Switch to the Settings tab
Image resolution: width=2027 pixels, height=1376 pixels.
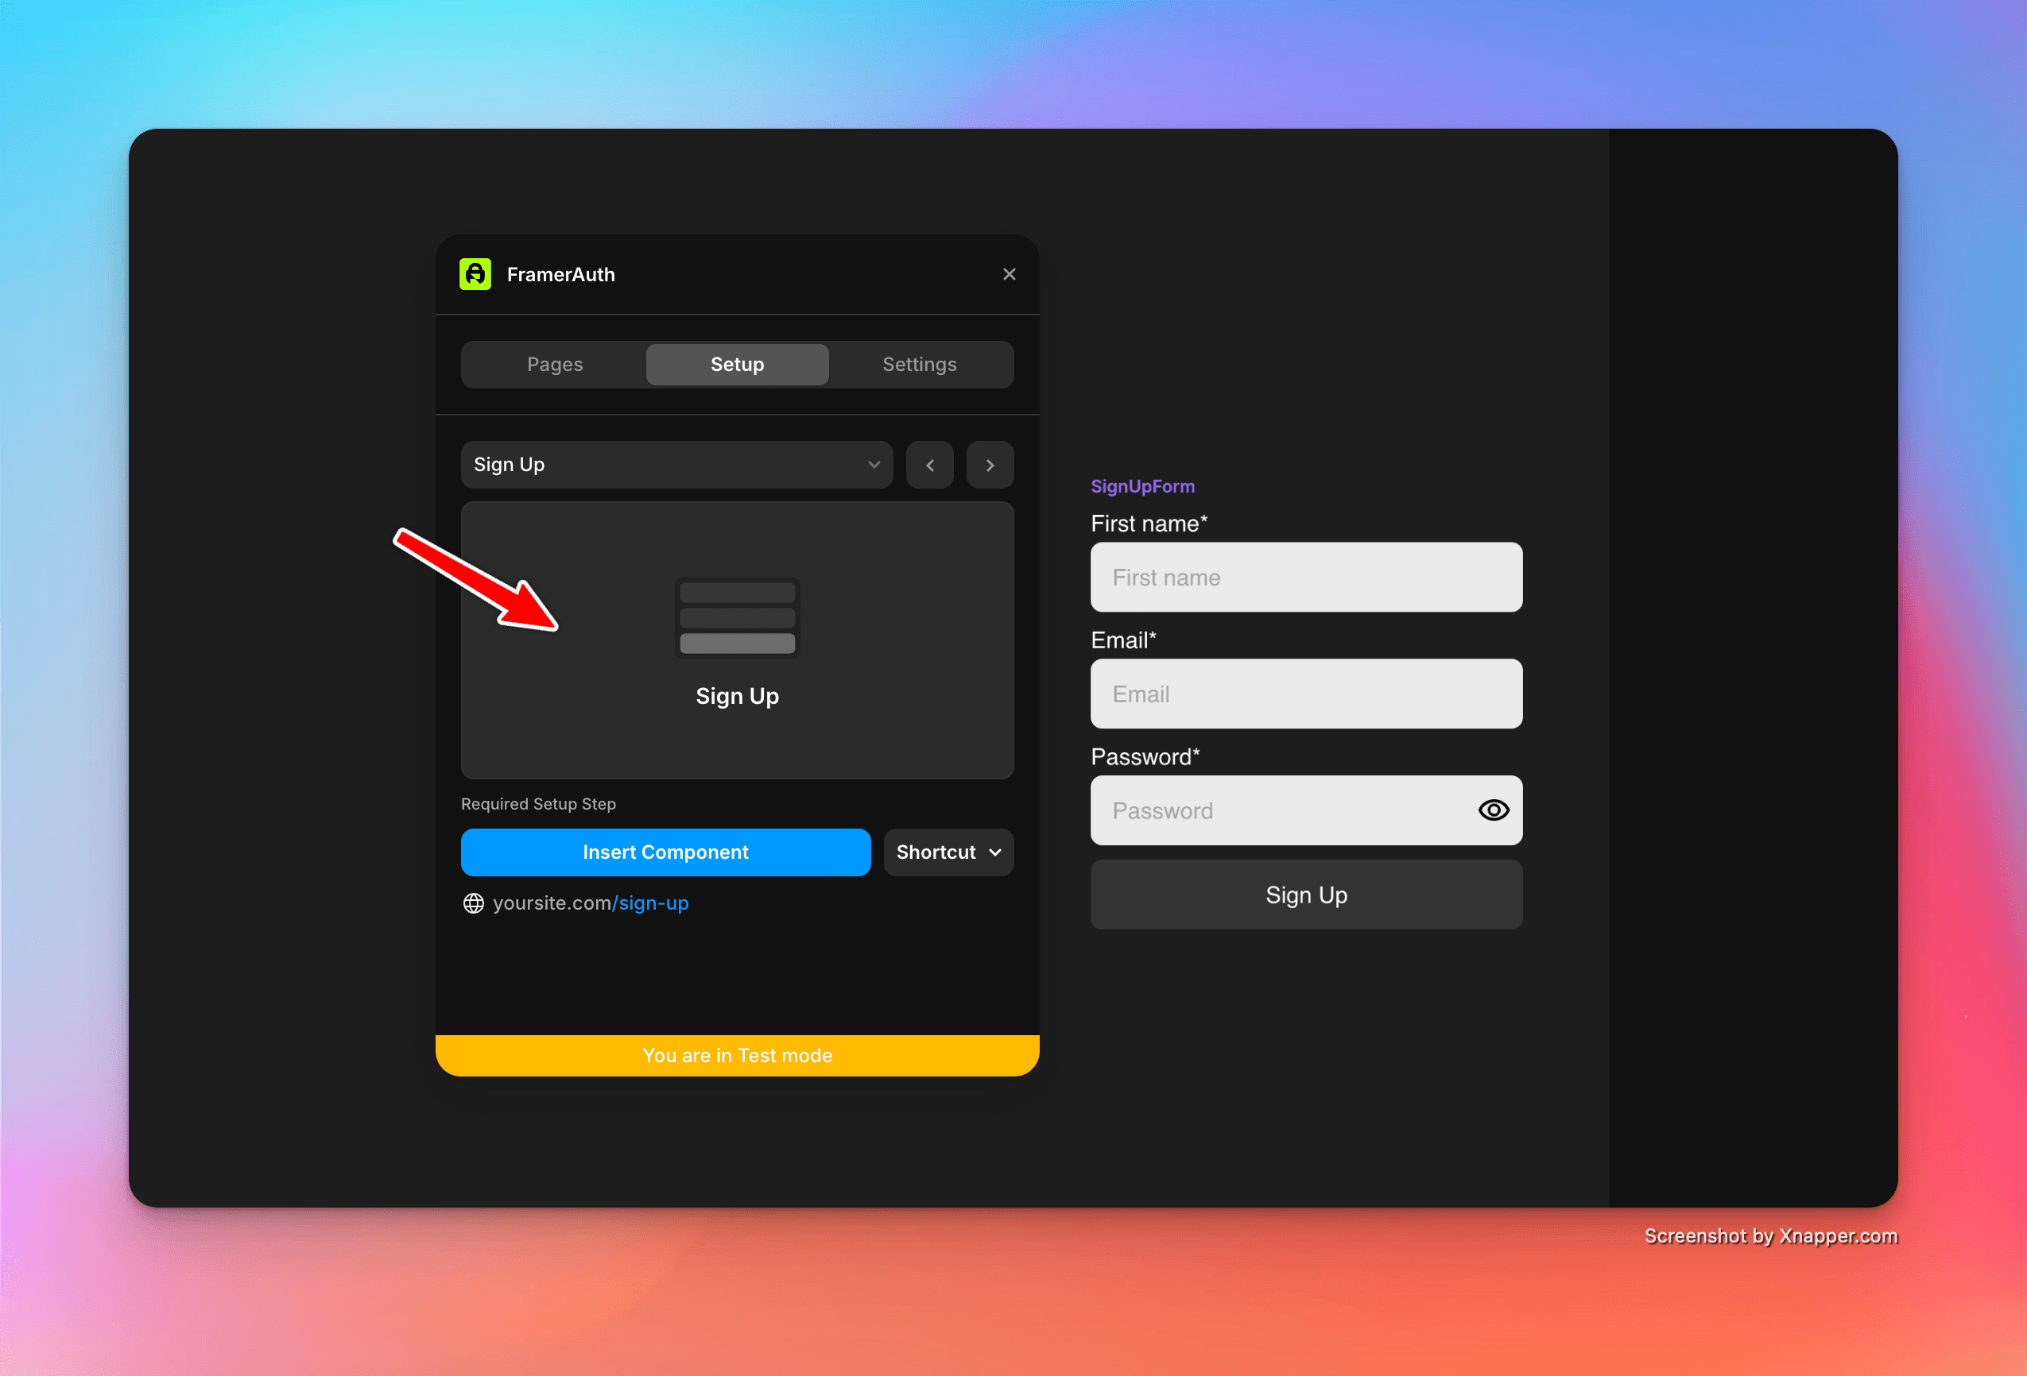[x=919, y=364]
